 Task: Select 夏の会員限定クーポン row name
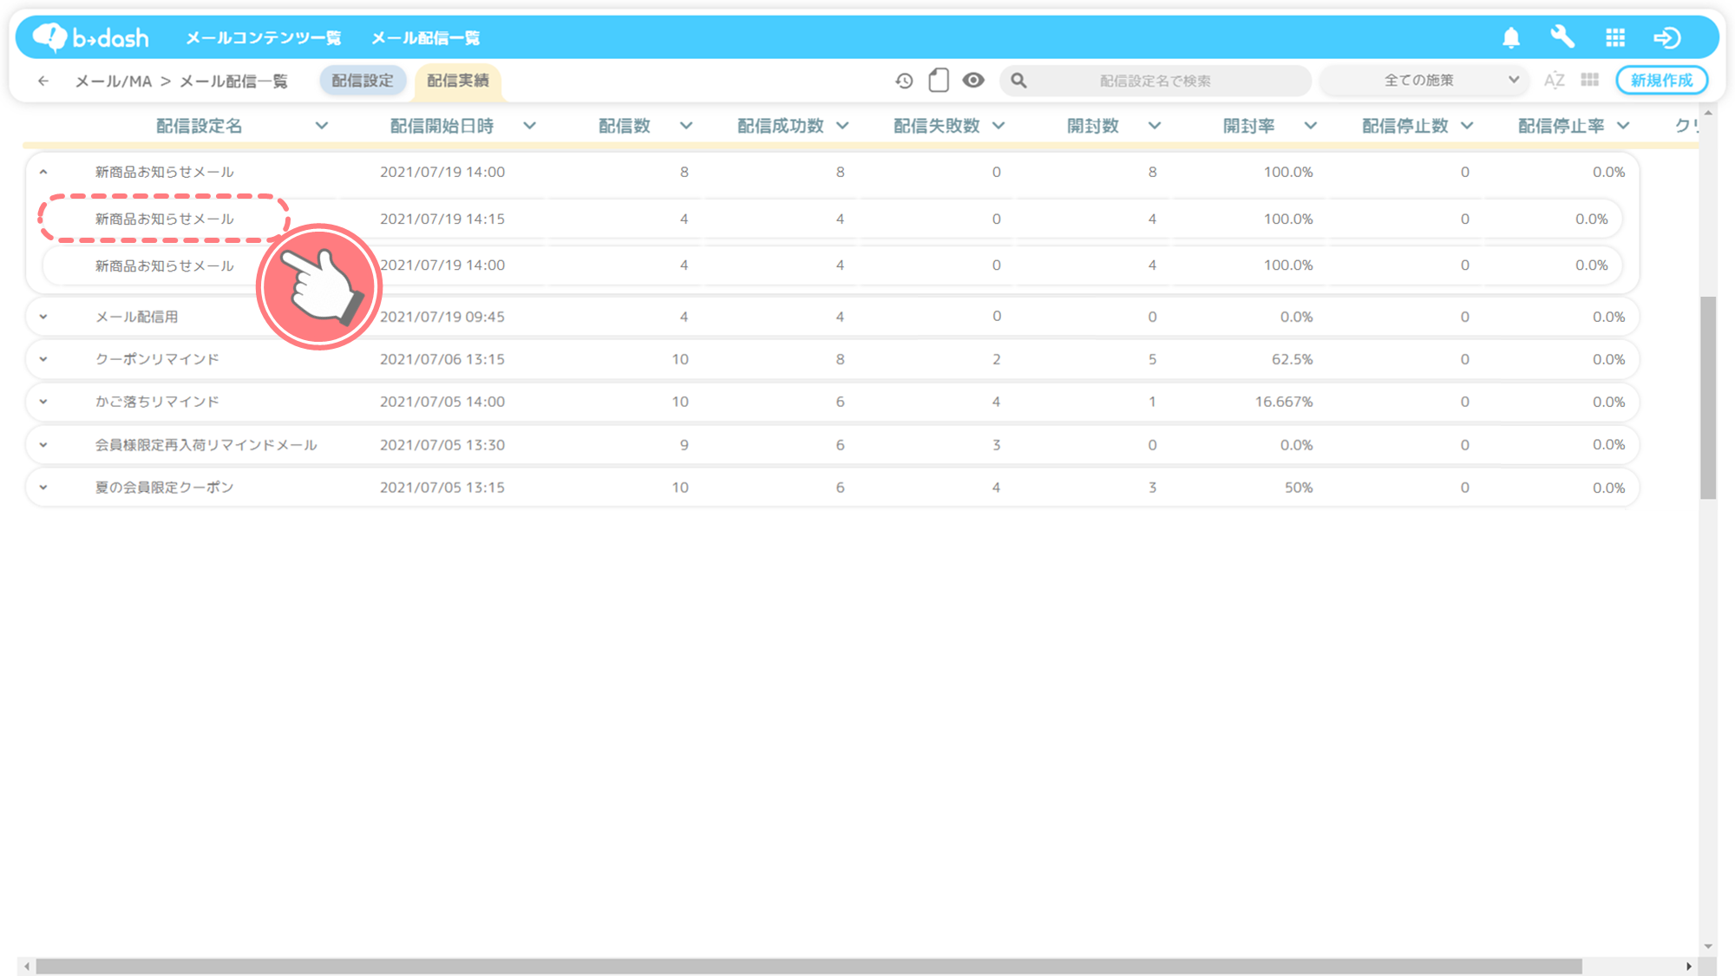click(164, 488)
